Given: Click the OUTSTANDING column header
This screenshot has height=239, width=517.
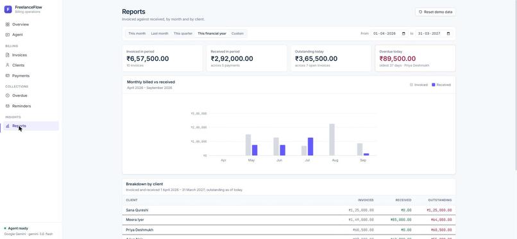Looking at the screenshot, I should pos(440,200).
